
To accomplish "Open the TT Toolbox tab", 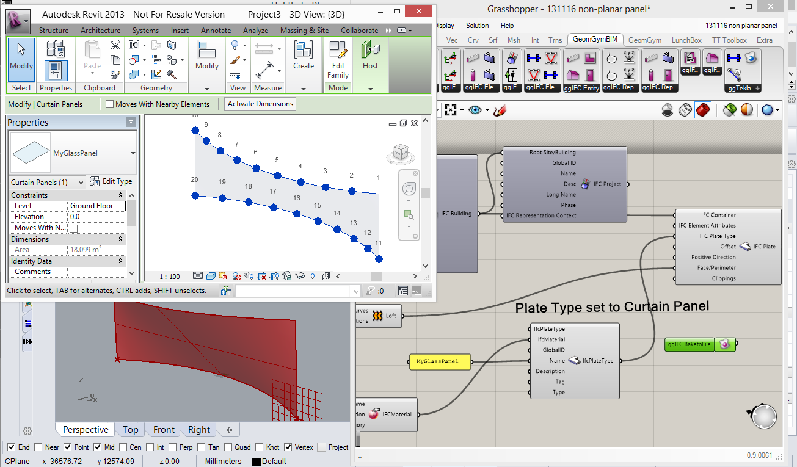I will 729,40.
